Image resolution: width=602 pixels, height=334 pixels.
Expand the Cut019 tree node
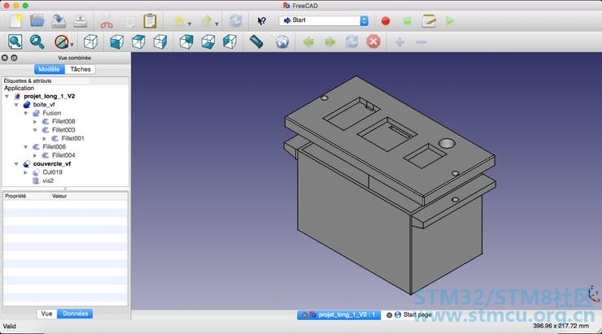click(x=25, y=172)
